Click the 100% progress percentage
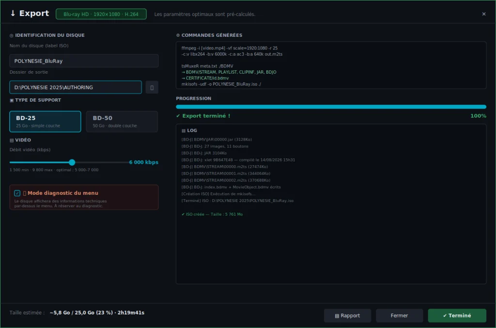The width and height of the screenshot is (496, 328). (478, 116)
